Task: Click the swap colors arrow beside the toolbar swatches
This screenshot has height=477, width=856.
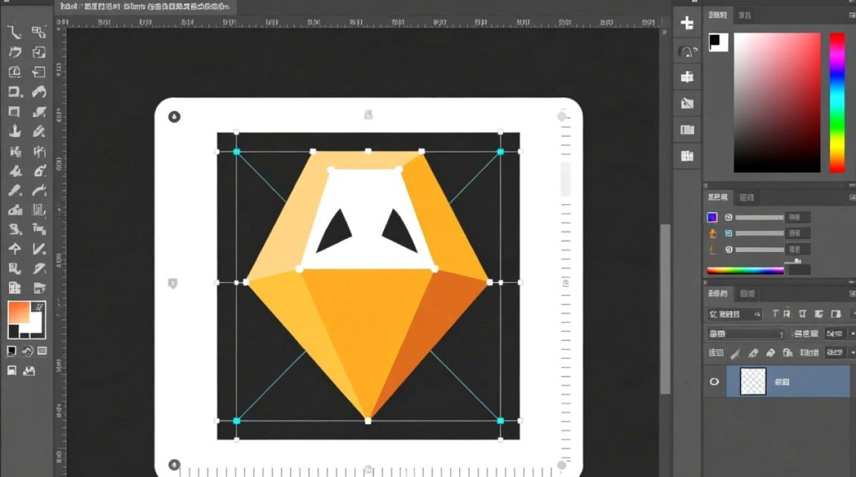Action: [x=39, y=306]
